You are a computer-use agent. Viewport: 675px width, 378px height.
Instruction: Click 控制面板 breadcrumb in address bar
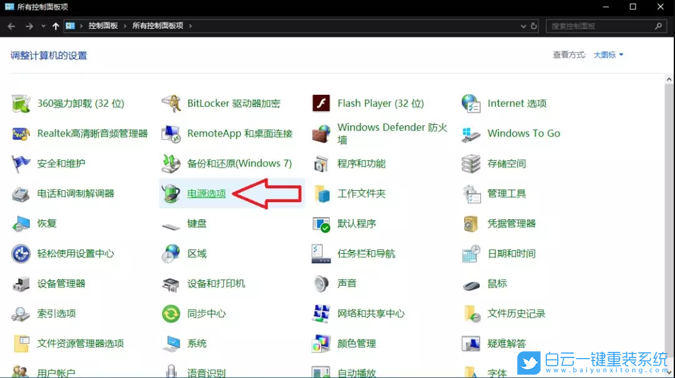pyautogui.click(x=103, y=26)
